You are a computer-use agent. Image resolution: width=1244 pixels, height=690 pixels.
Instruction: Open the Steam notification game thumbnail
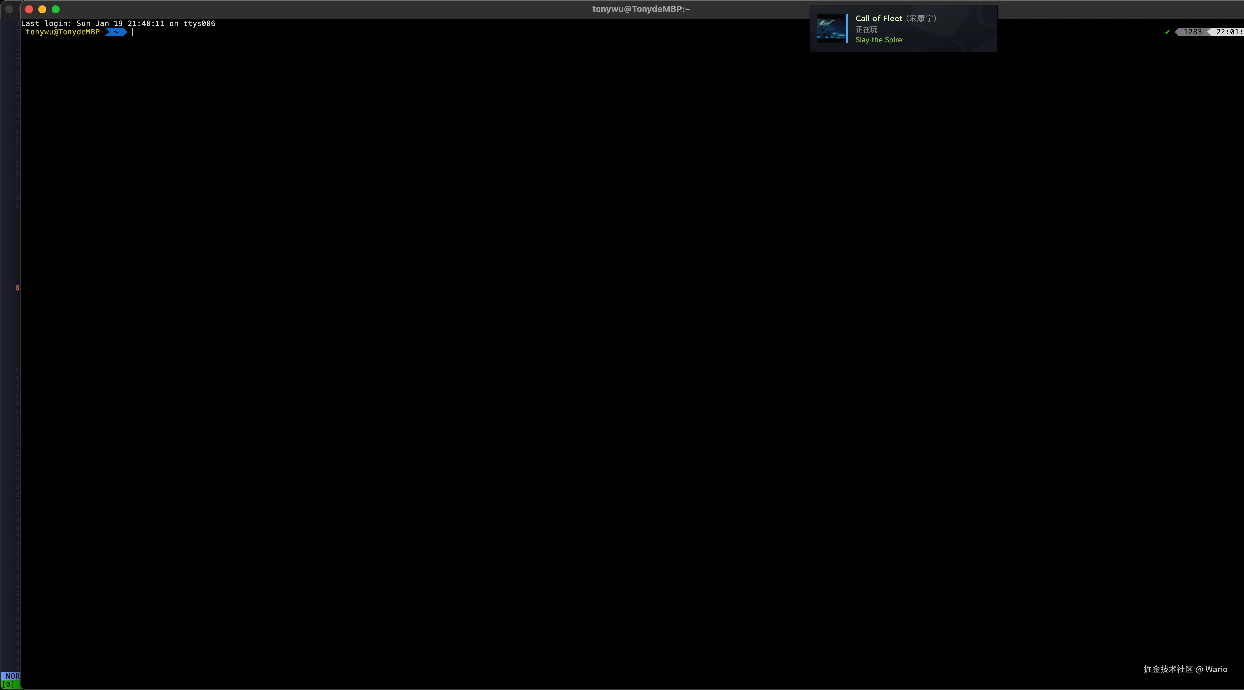pos(831,28)
